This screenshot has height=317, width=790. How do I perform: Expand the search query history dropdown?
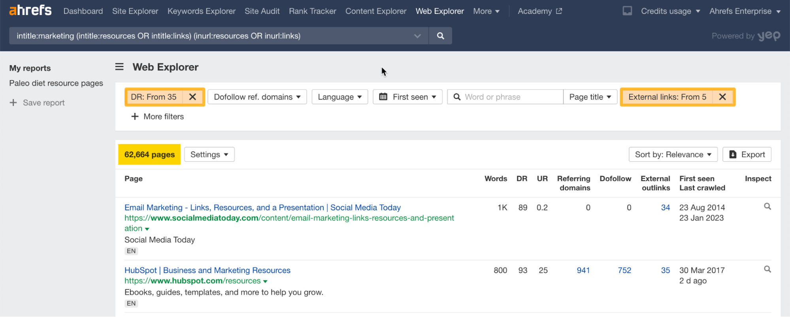[x=417, y=36]
